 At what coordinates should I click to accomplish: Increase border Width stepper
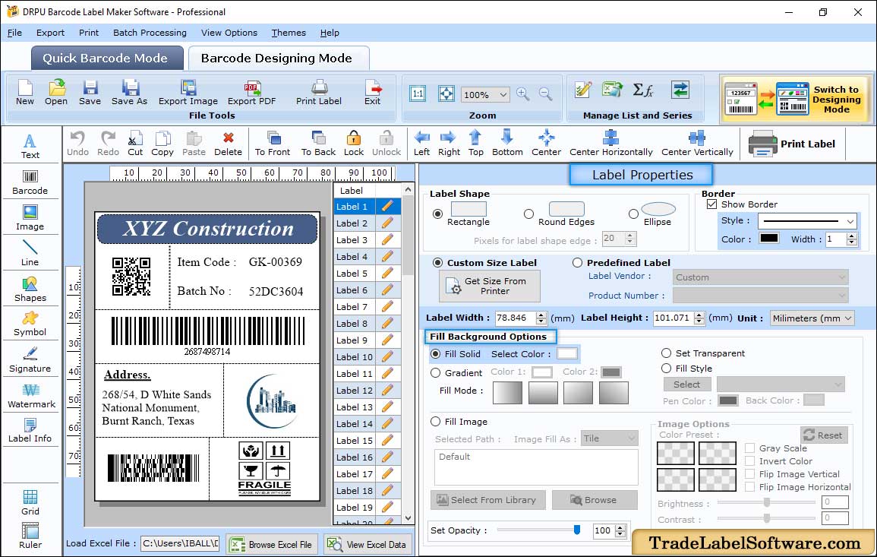pos(852,236)
